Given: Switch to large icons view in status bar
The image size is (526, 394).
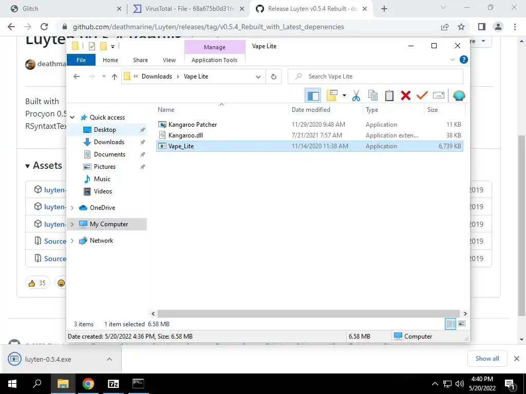Looking at the screenshot, I should click(x=462, y=324).
